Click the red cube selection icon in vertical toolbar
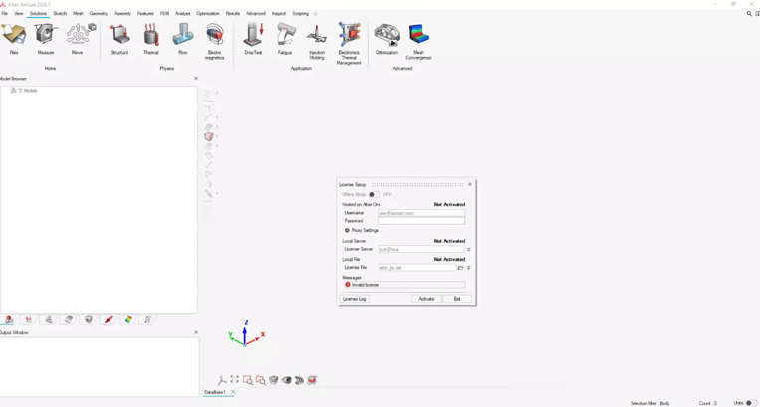This screenshot has width=760, height=407. [x=209, y=137]
